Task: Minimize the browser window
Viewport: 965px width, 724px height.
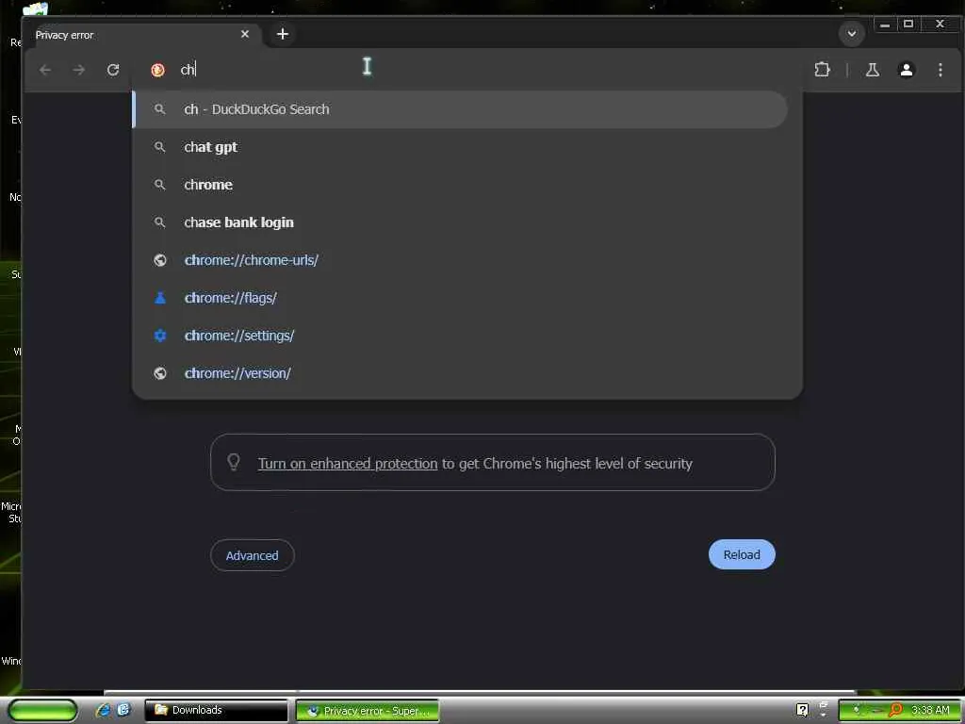Action: pos(884,25)
